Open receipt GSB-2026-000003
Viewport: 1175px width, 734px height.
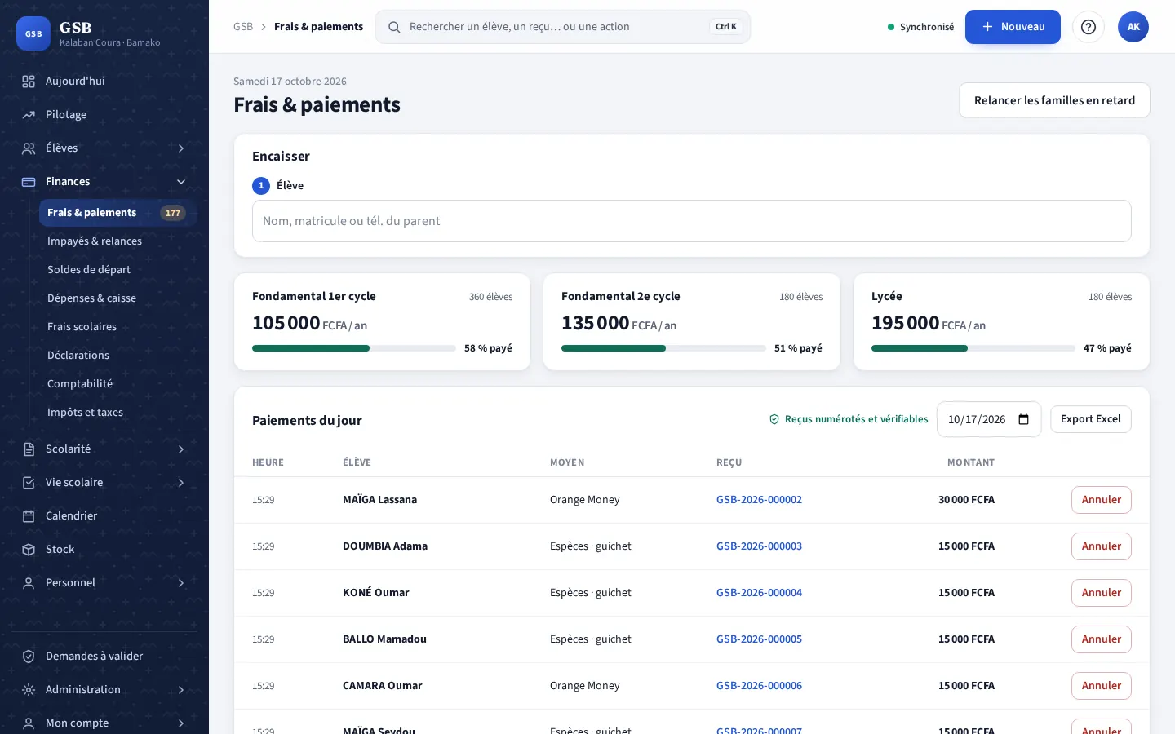759,546
